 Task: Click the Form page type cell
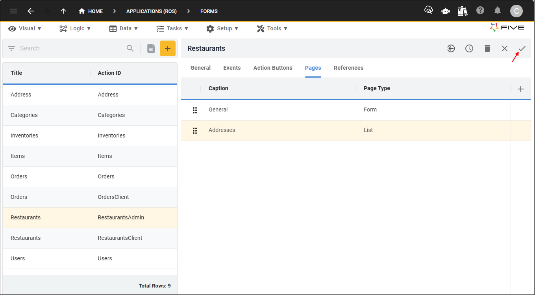pos(370,109)
